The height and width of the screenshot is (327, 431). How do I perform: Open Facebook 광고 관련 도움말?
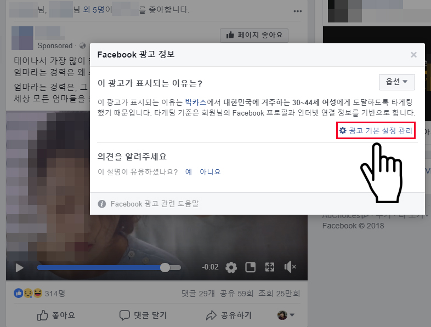click(154, 204)
